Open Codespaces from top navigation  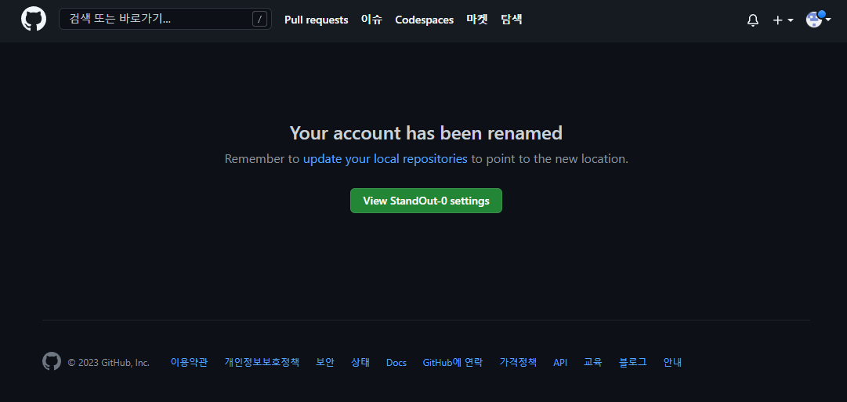[x=424, y=20]
